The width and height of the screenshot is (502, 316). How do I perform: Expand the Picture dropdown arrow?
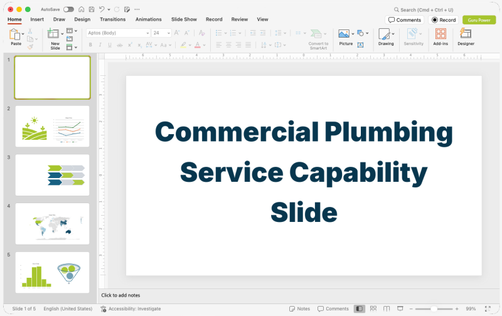353,34
